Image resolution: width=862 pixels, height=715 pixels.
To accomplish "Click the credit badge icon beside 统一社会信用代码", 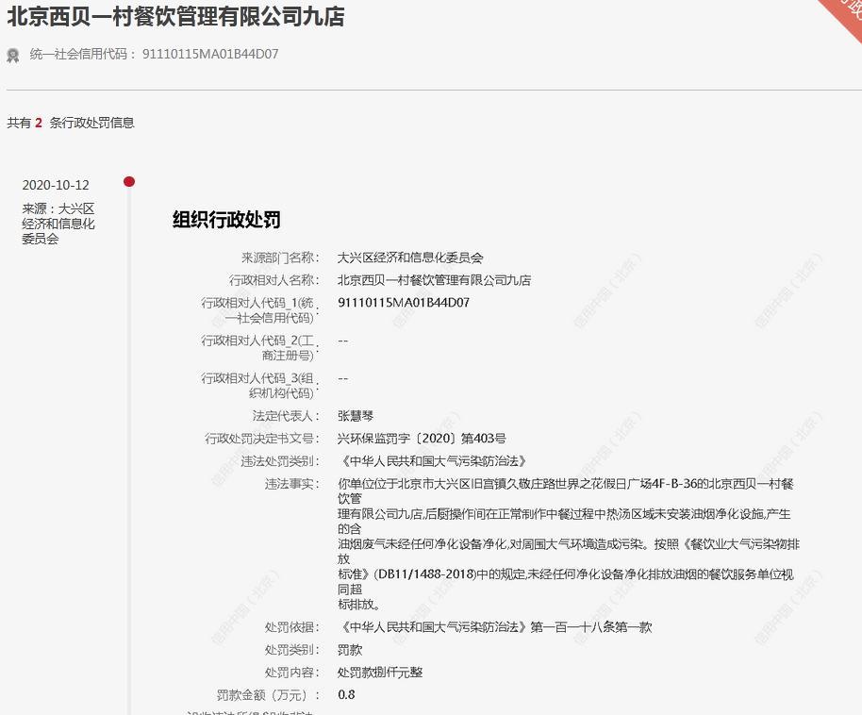I will 13,55.
